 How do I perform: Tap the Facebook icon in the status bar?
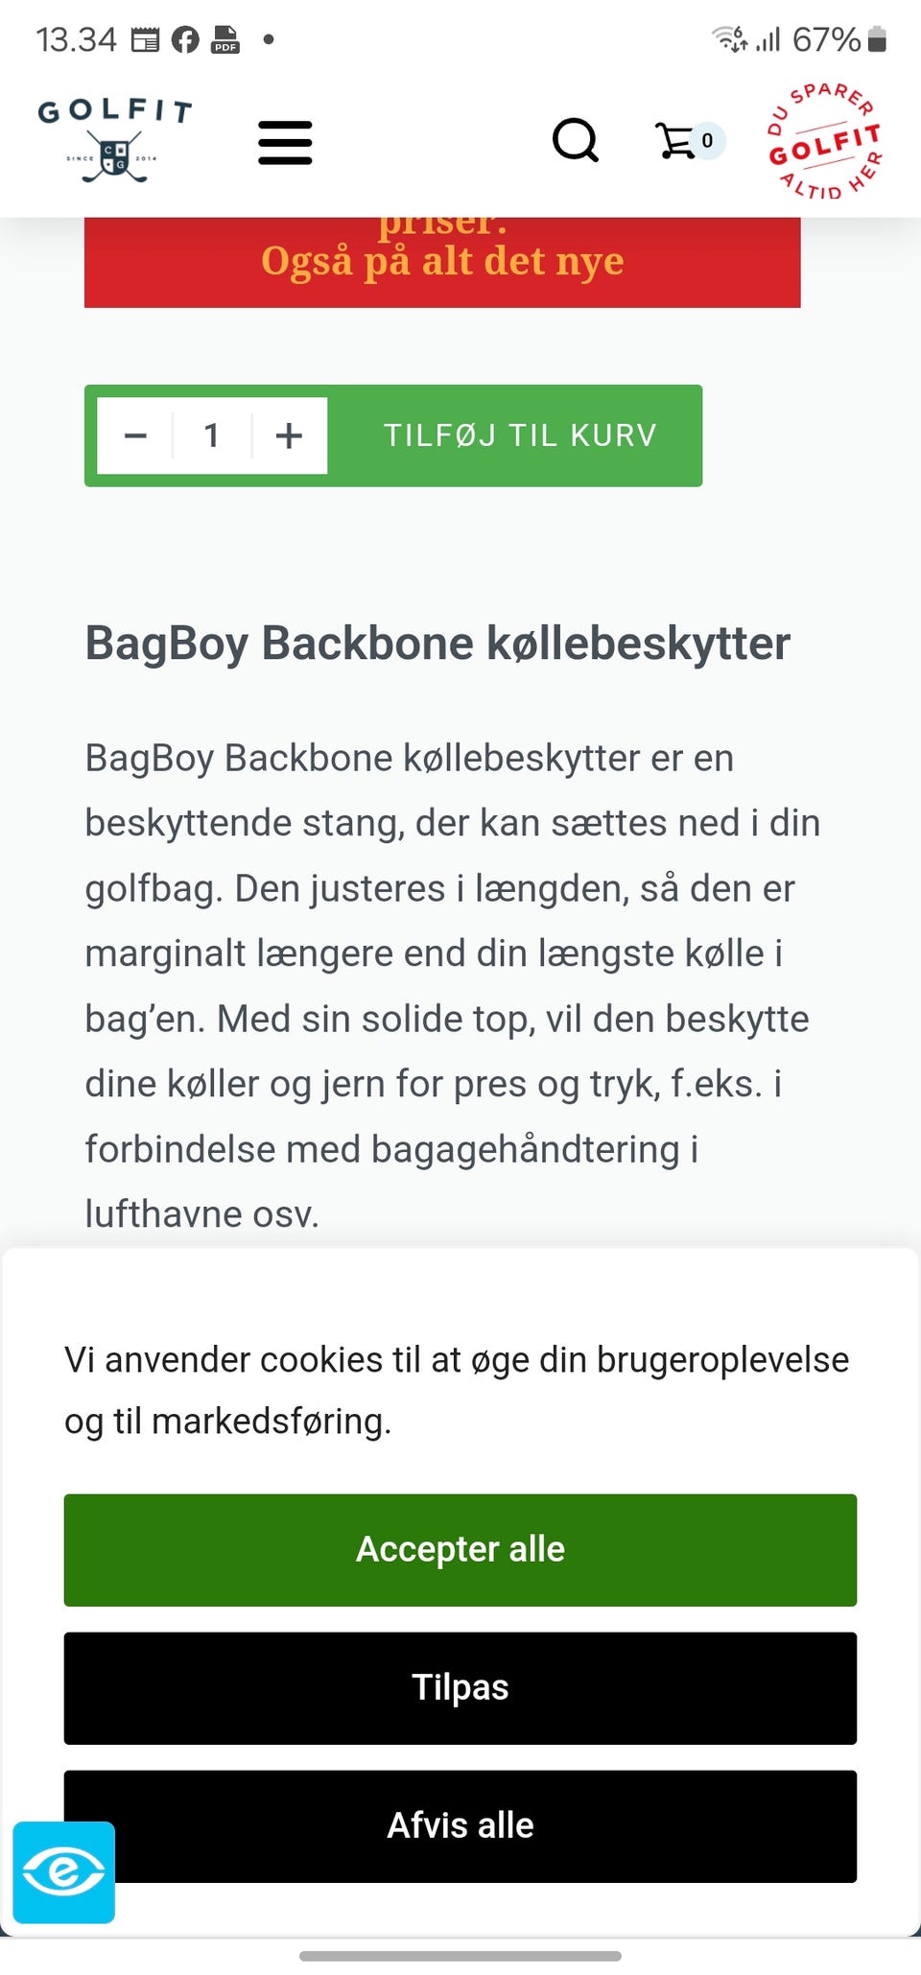click(185, 38)
